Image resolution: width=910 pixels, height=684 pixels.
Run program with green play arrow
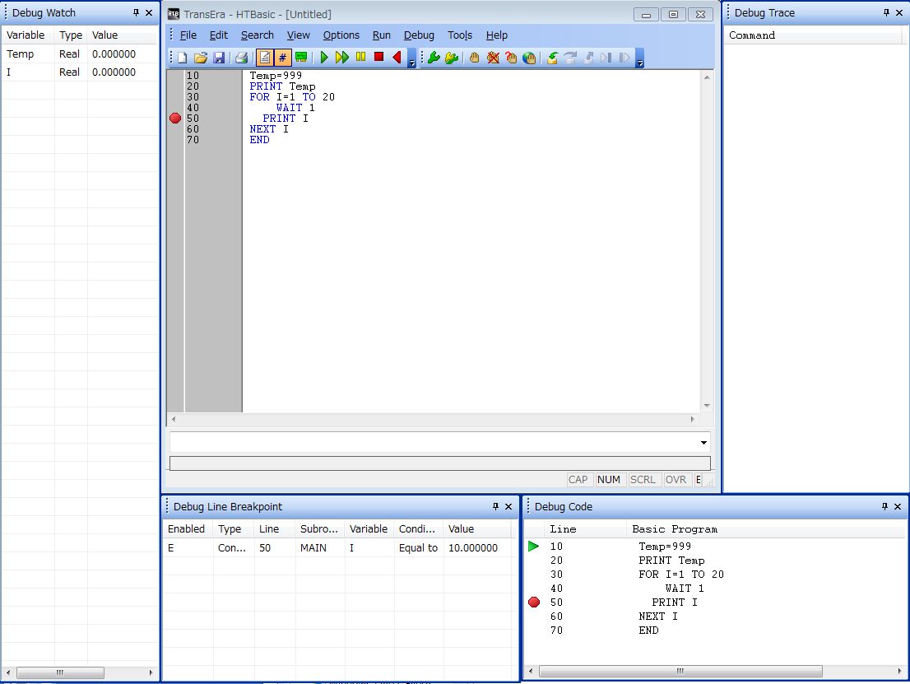[324, 57]
